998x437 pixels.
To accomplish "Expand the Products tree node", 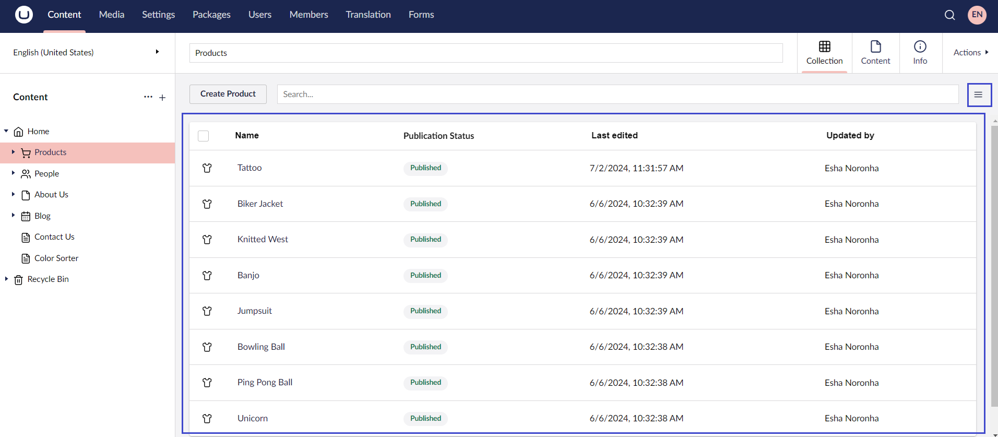I will (x=13, y=152).
